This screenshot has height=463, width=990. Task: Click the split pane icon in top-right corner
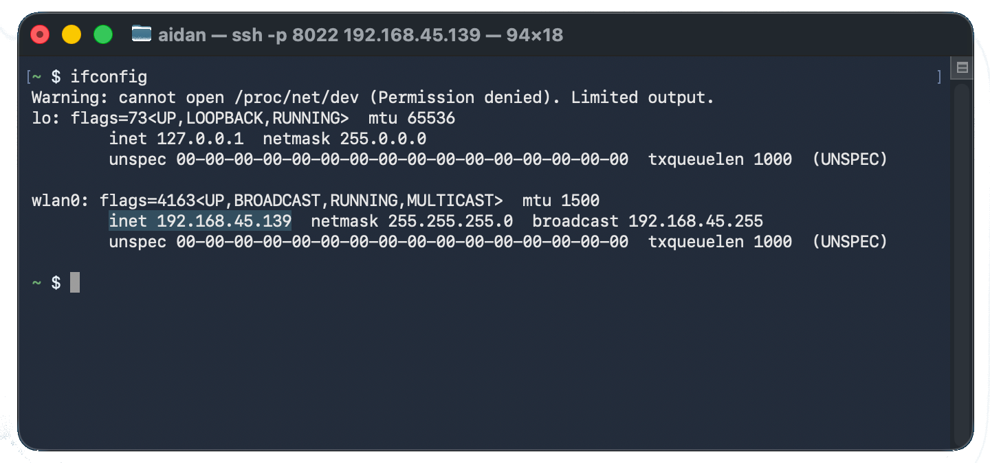961,68
